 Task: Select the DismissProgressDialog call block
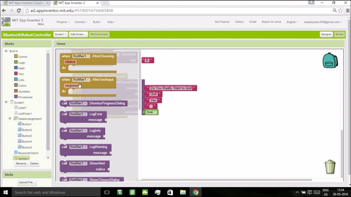pos(93,103)
